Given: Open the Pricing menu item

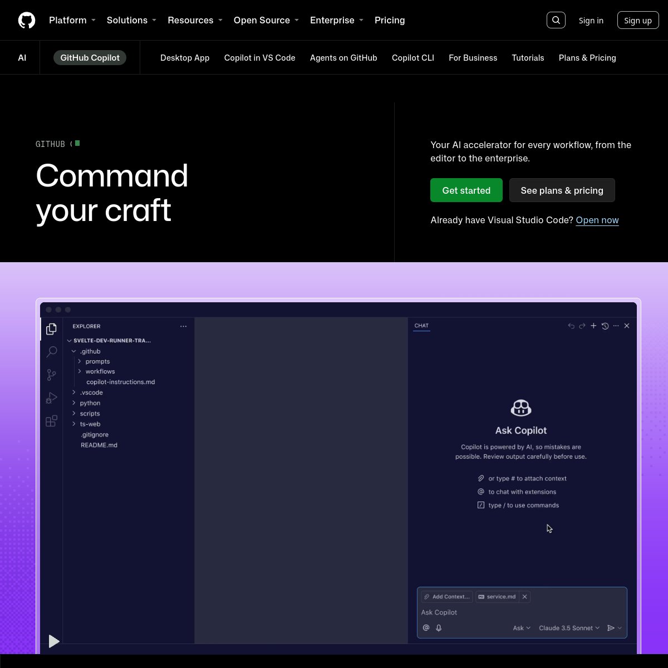Looking at the screenshot, I should (390, 20).
